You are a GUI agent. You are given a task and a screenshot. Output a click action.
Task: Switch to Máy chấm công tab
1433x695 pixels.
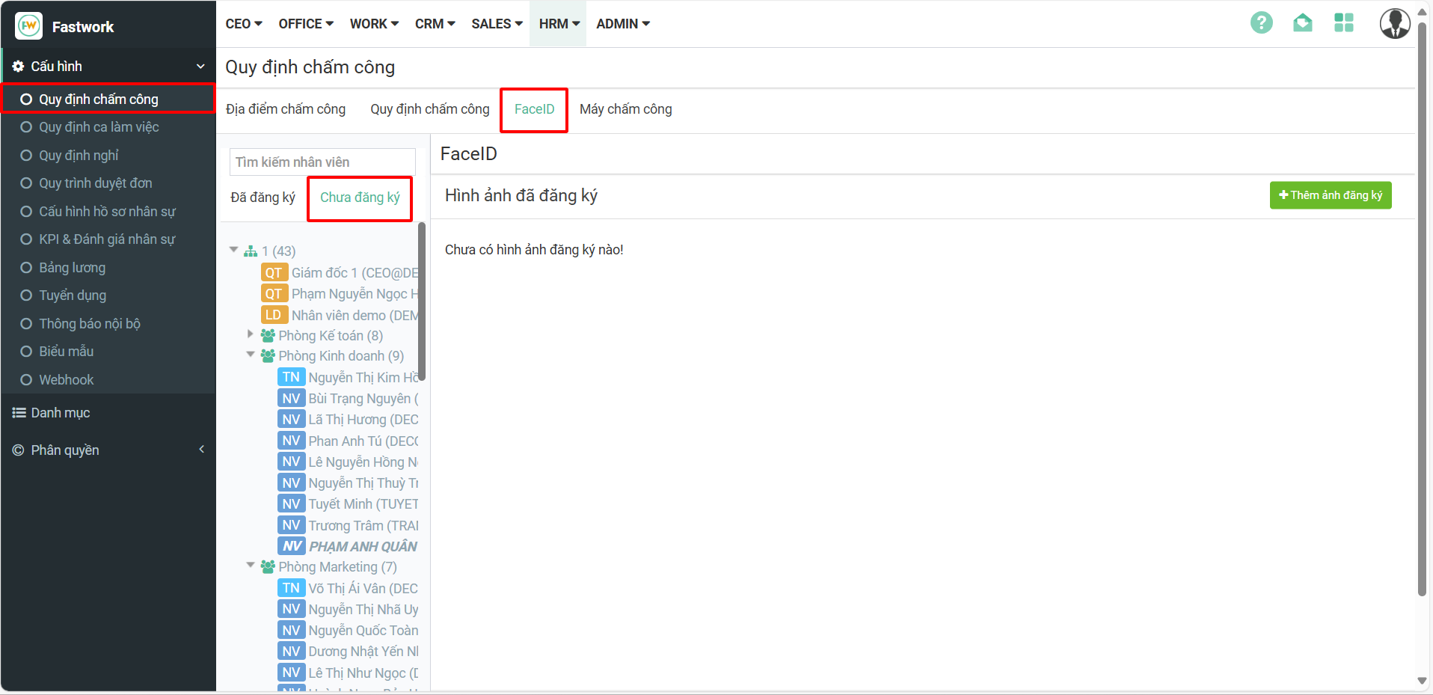pyautogui.click(x=625, y=109)
